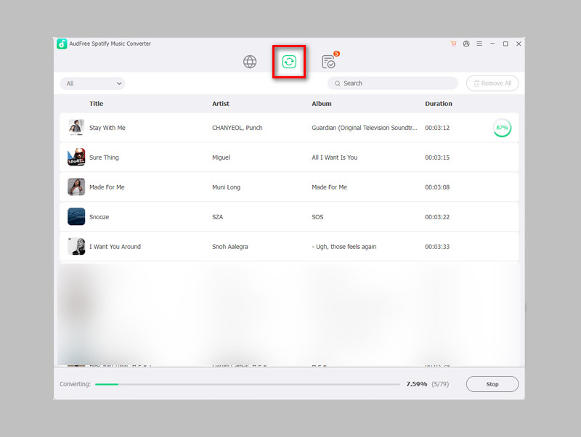This screenshot has width=581, height=437.
Task: Click the Artist column header
Action: click(x=221, y=104)
